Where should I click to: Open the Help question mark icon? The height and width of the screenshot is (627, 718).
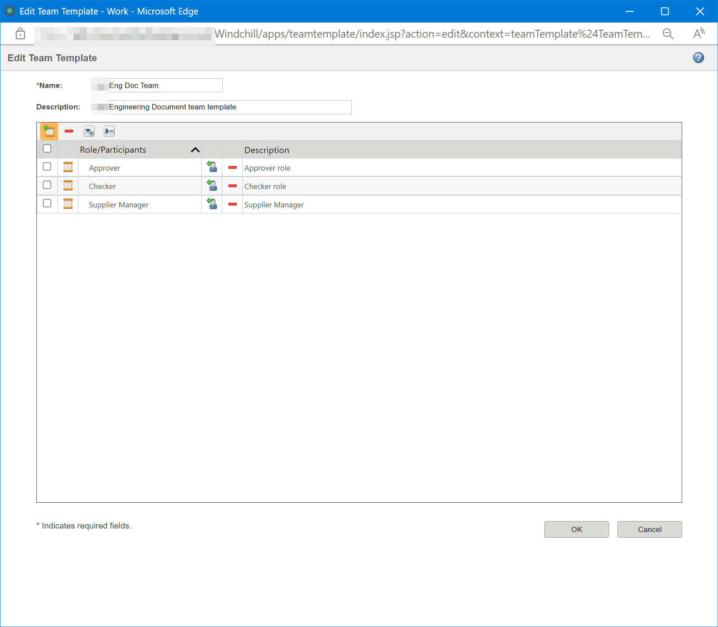(x=698, y=57)
